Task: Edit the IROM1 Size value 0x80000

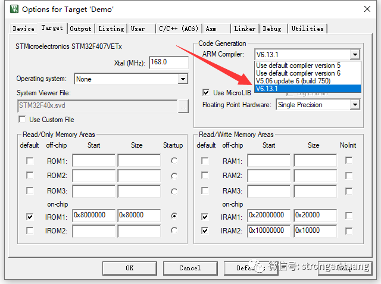Action: (139, 216)
